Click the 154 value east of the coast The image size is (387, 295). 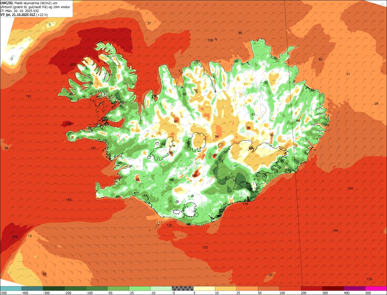tap(350, 188)
